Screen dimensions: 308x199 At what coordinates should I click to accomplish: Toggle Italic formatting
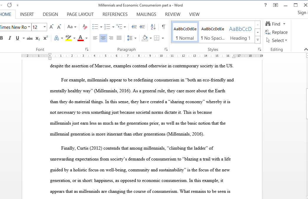click(10, 38)
